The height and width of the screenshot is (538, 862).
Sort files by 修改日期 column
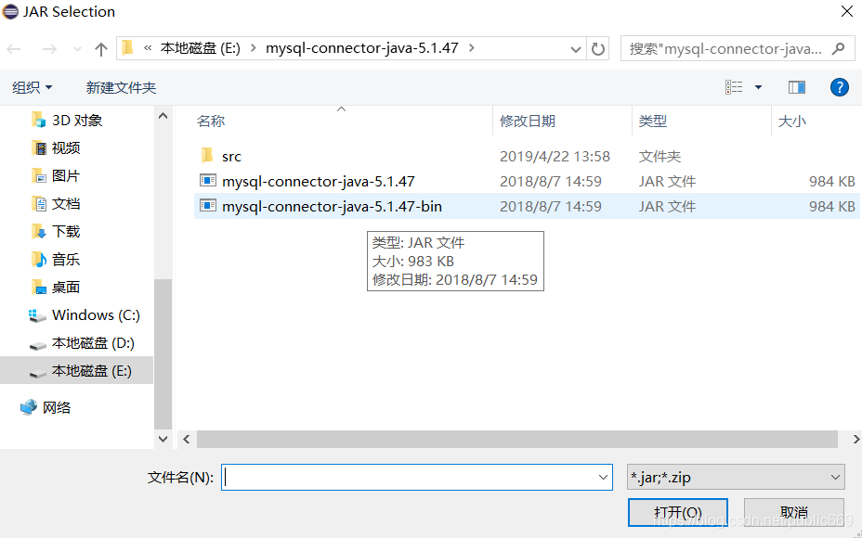point(528,121)
